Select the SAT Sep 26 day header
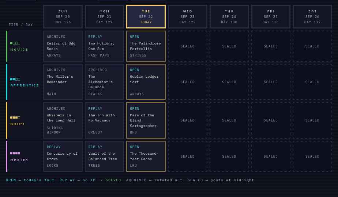This screenshot has width=338, height=197. point(312,16)
